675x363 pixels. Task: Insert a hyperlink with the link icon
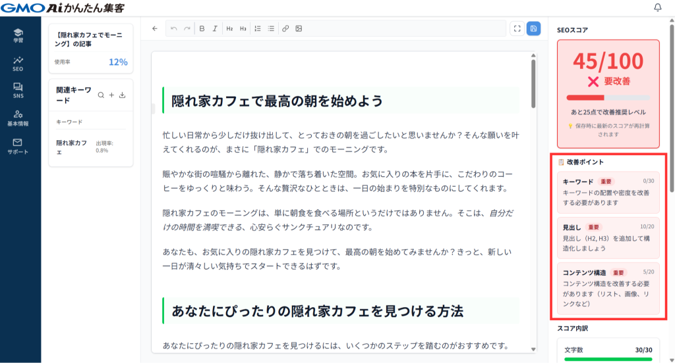click(x=285, y=29)
